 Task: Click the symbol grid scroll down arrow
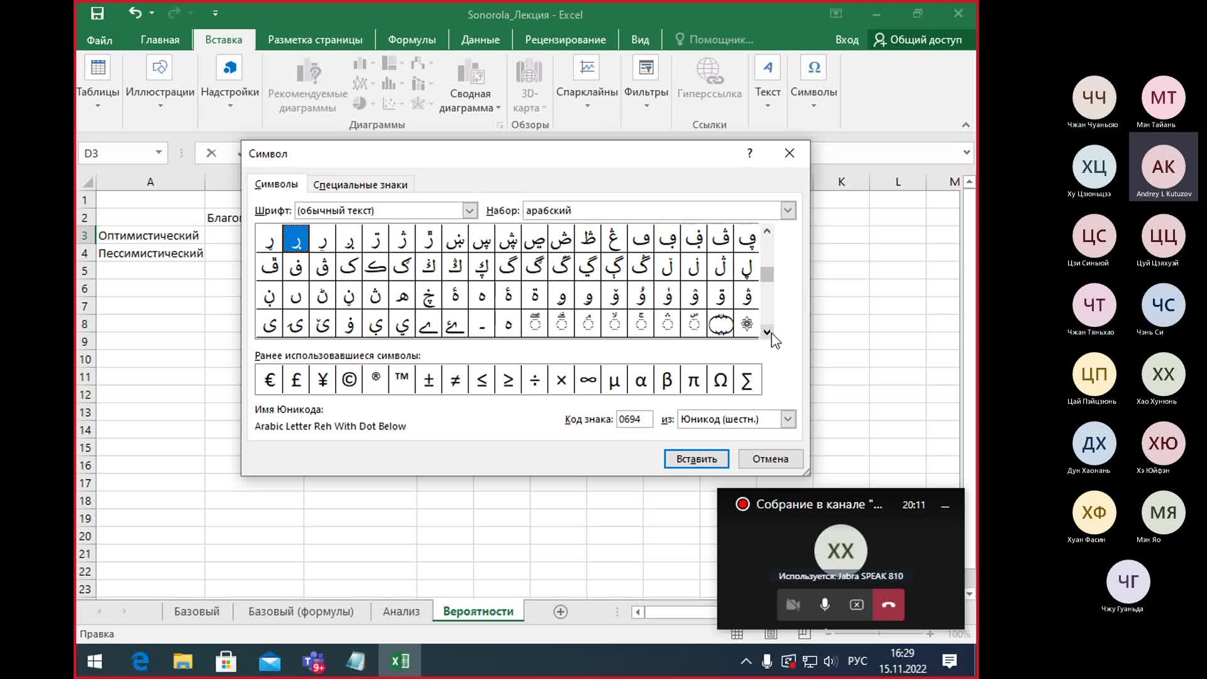[767, 332]
